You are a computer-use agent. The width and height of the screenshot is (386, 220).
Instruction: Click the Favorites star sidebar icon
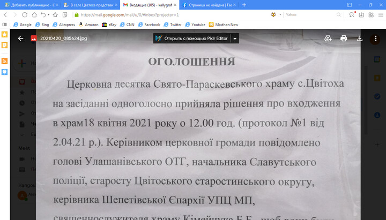(4, 34)
